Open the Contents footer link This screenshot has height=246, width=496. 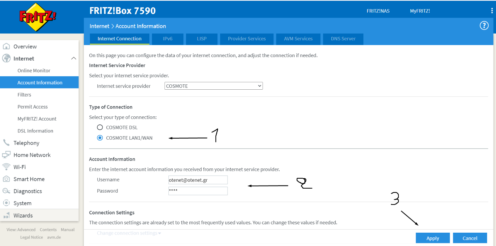48,230
